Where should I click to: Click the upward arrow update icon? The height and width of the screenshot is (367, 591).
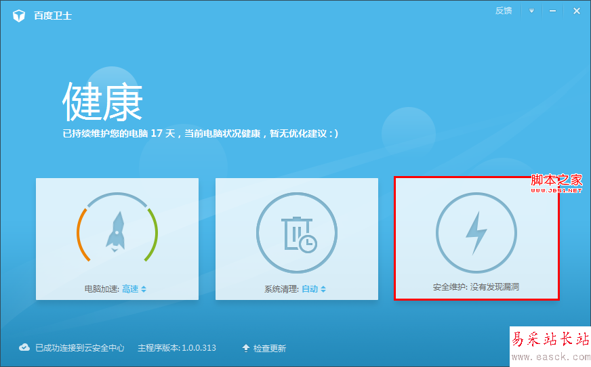pos(246,348)
